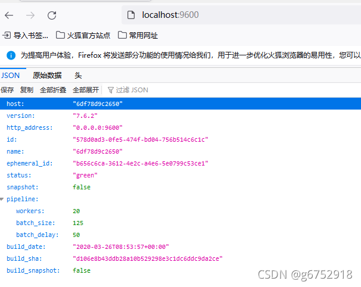The width and height of the screenshot is (361, 287).
Task: Select the host row
Action: coord(181,104)
